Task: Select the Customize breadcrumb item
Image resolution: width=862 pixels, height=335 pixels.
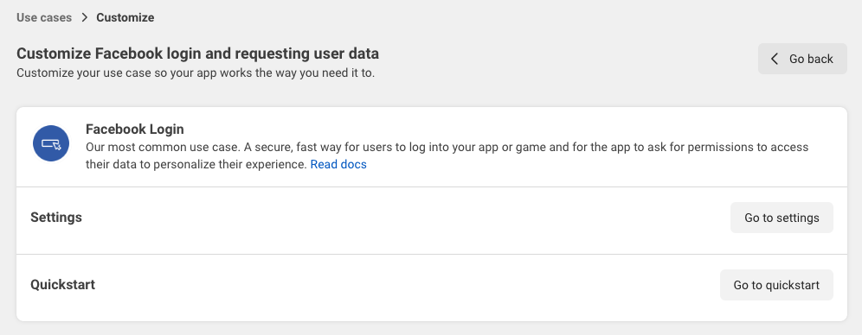Action: tap(125, 17)
